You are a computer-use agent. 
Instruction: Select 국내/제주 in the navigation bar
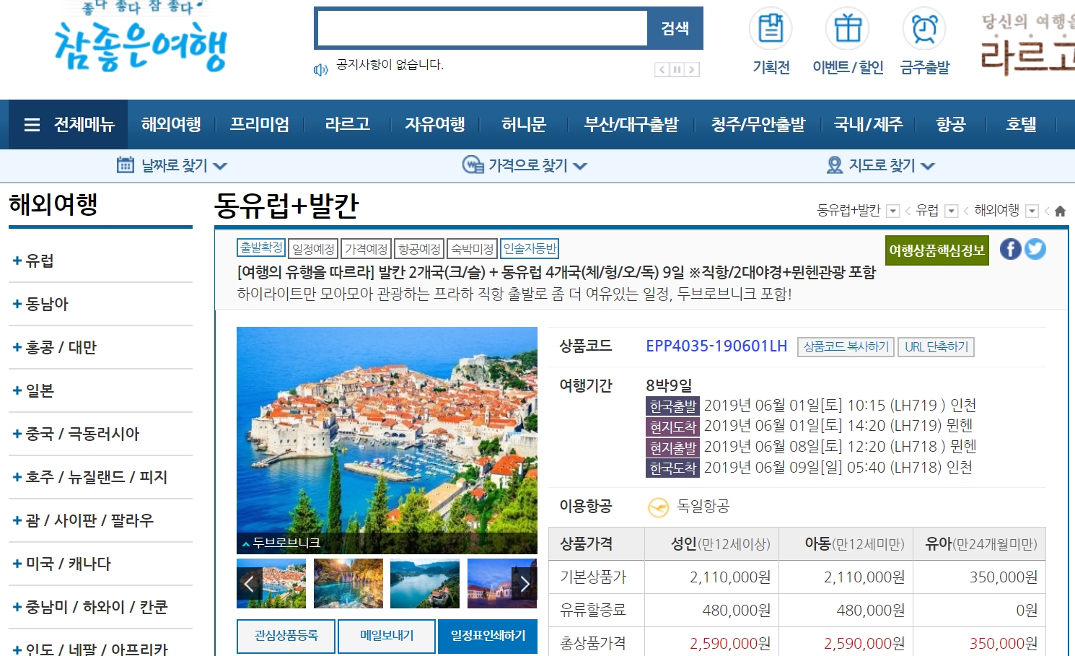point(869,125)
